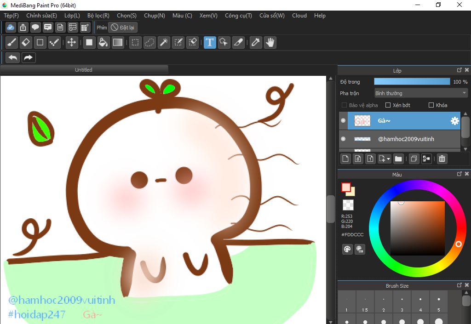Click the speech bubble icon
471x324 pixels.
click(x=35, y=27)
